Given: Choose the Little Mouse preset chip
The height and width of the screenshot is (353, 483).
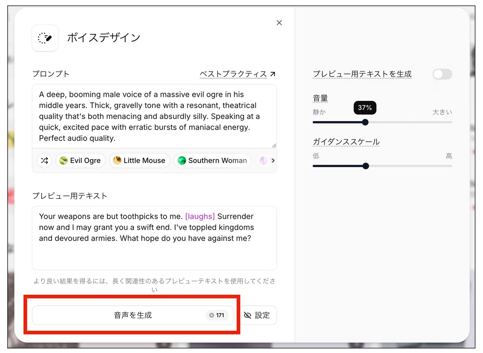Looking at the screenshot, I should (x=139, y=160).
